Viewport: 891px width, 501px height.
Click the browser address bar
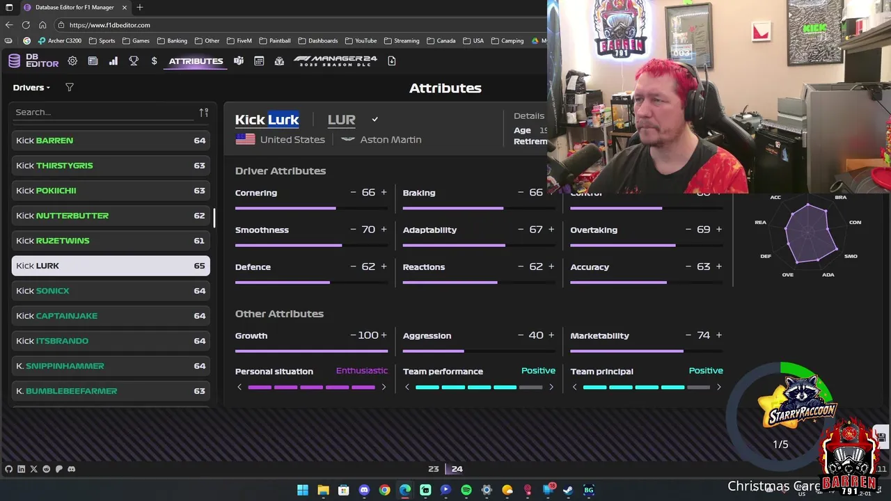coord(299,25)
